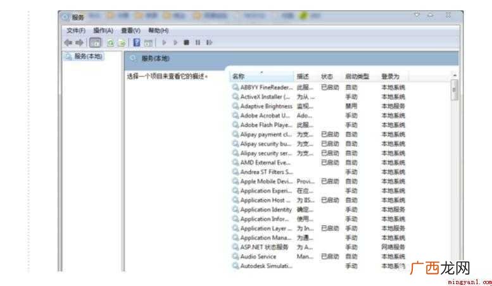Screen dimensions: 492x286
Task: Select the Application Identity service name
Action: coord(266,209)
